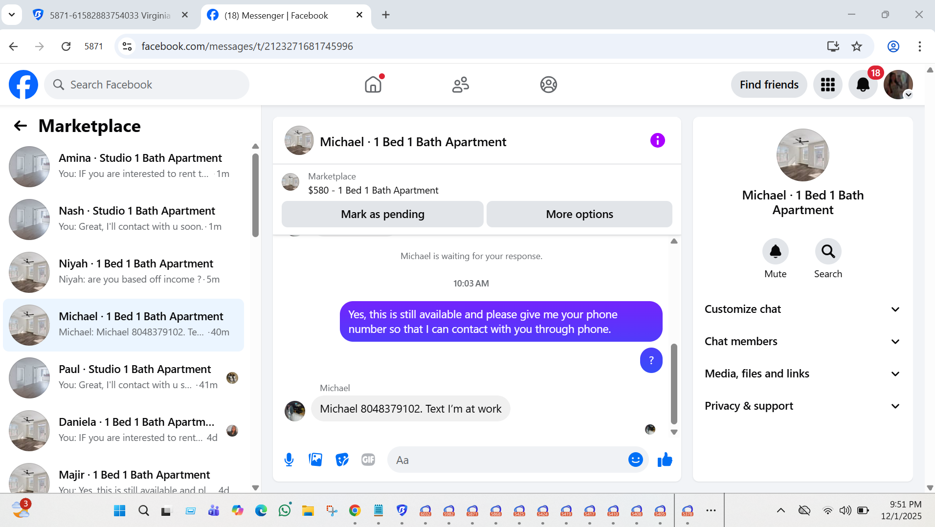This screenshot has height=527, width=935.
Task: Open Chrome profile icon in toolbar
Action: tap(893, 46)
